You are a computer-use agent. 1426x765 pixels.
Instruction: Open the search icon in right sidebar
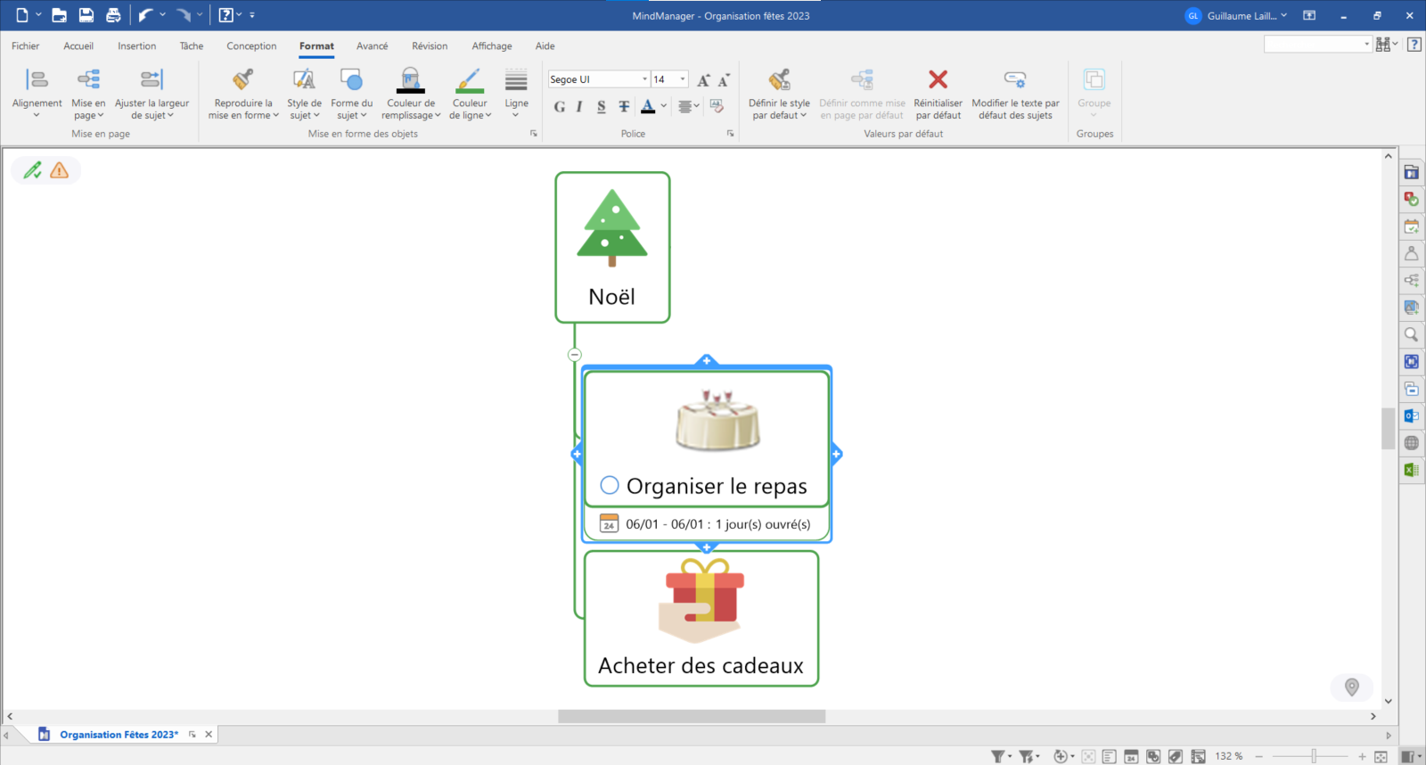click(1411, 335)
